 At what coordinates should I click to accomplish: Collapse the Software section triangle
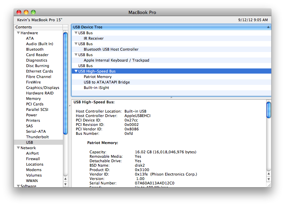(18, 186)
